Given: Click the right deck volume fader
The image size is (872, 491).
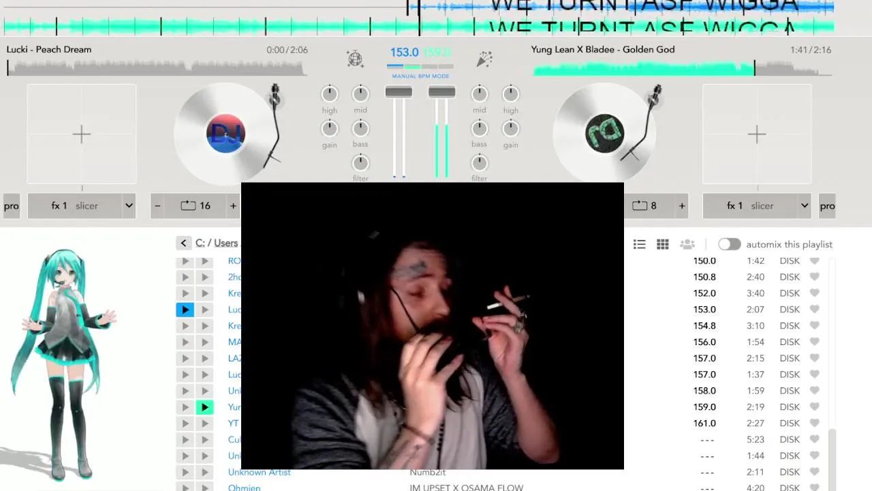Looking at the screenshot, I should click(441, 91).
